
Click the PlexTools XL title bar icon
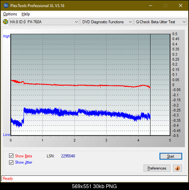pyautogui.click(x=6, y=6)
